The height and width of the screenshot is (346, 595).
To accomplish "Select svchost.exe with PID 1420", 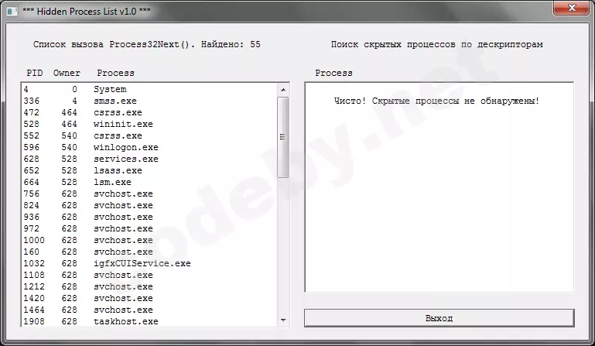I will [150, 298].
